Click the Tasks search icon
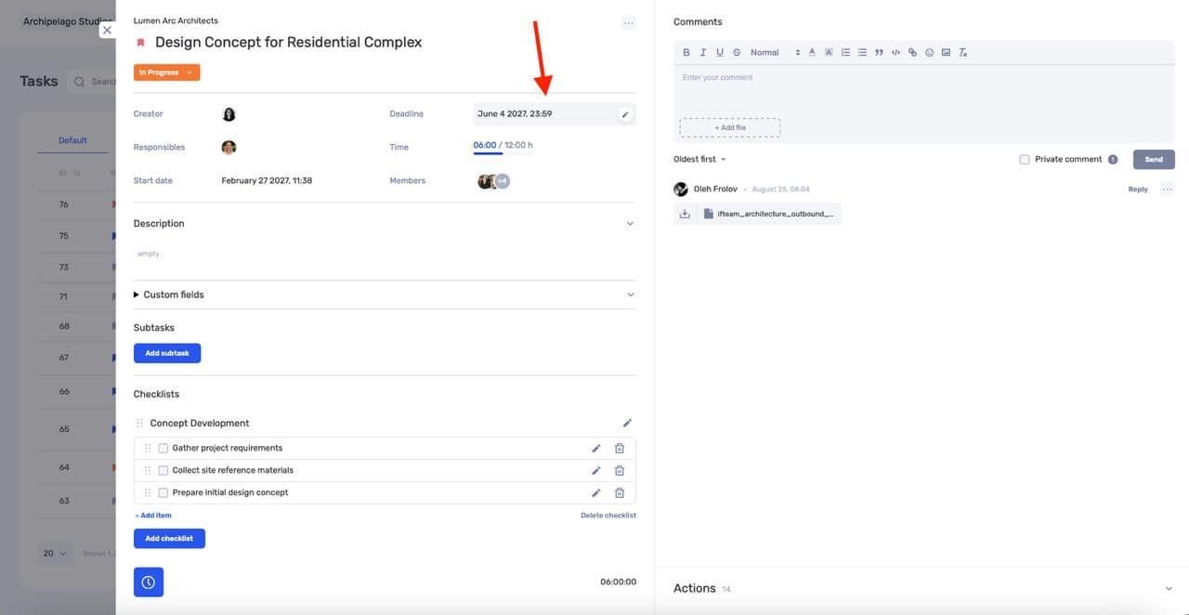Screen dimensions: 1189x615 pos(79,82)
